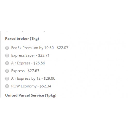This screenshot has height=129, width=129.
Task: Click the 'Express Saver' label text
Action: coord(23,55)
